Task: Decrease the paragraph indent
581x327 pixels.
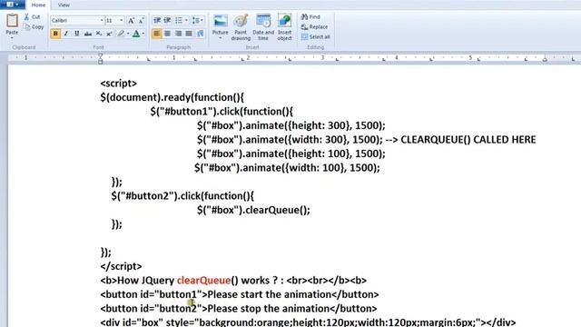Action: pos(157,20)
